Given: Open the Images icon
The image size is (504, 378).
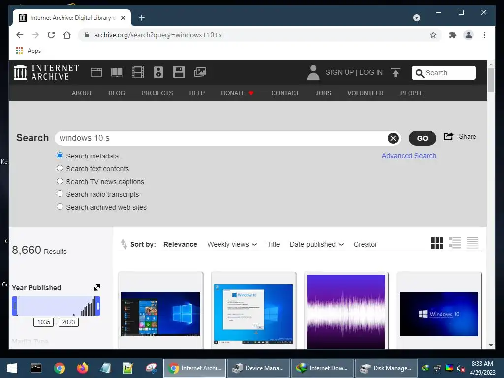Looking at the screenshot, I should pyautogui.click(x=200, y=72).
